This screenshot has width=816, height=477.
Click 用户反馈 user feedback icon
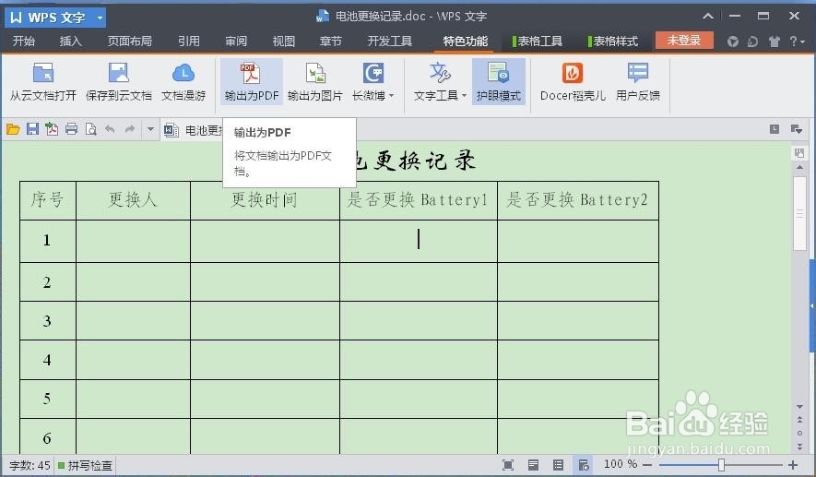[637, 82]
